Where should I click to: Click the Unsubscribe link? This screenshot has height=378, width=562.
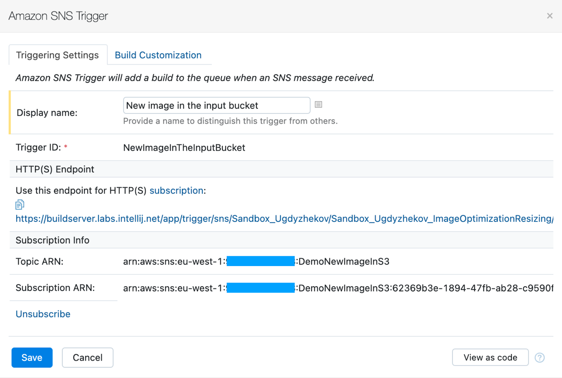43,314
